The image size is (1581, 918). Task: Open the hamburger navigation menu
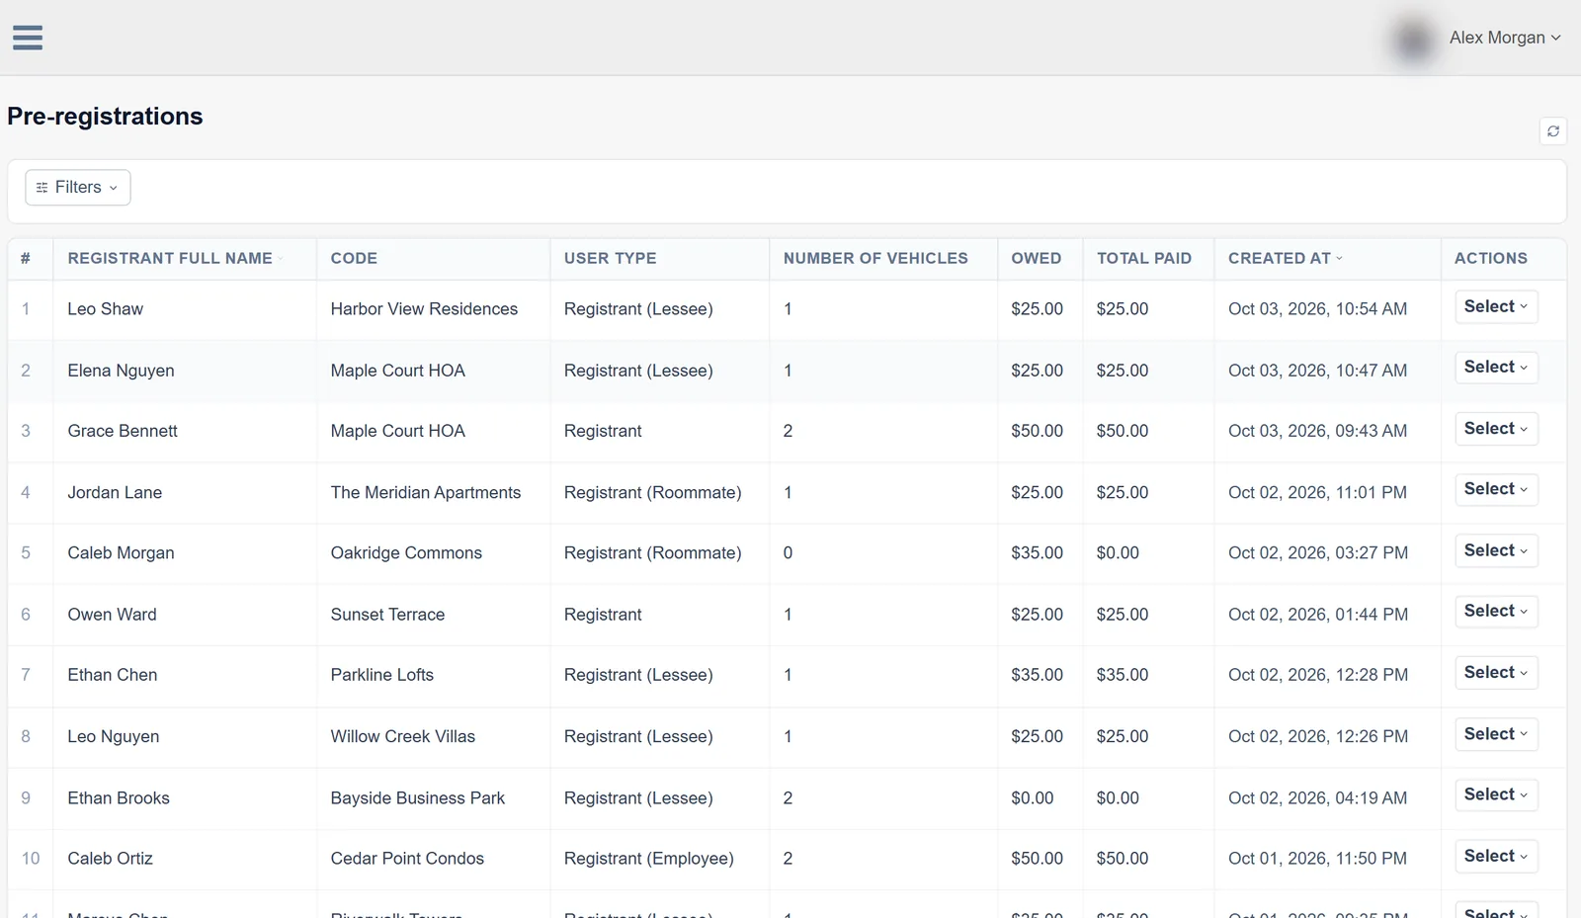(28, 38)
